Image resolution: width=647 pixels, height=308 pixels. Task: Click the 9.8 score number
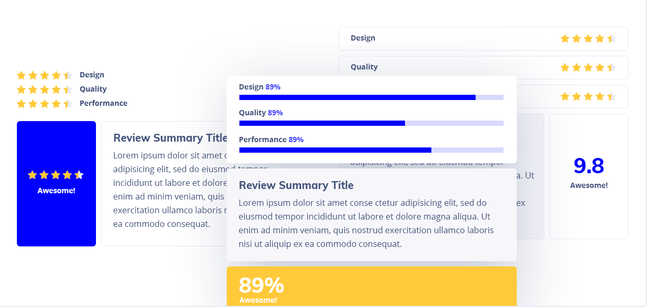[588, 166]
